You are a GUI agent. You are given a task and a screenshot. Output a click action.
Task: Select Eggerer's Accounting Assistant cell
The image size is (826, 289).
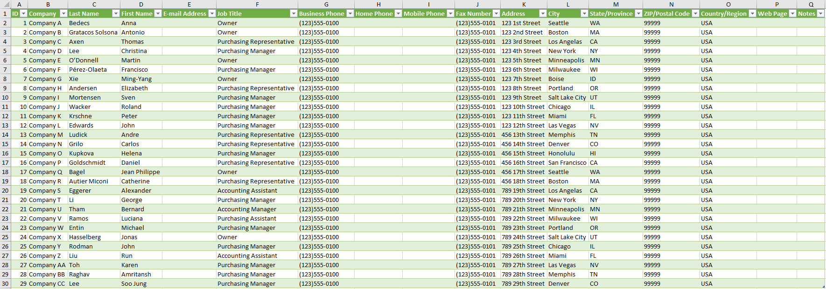tap(257, 190)
